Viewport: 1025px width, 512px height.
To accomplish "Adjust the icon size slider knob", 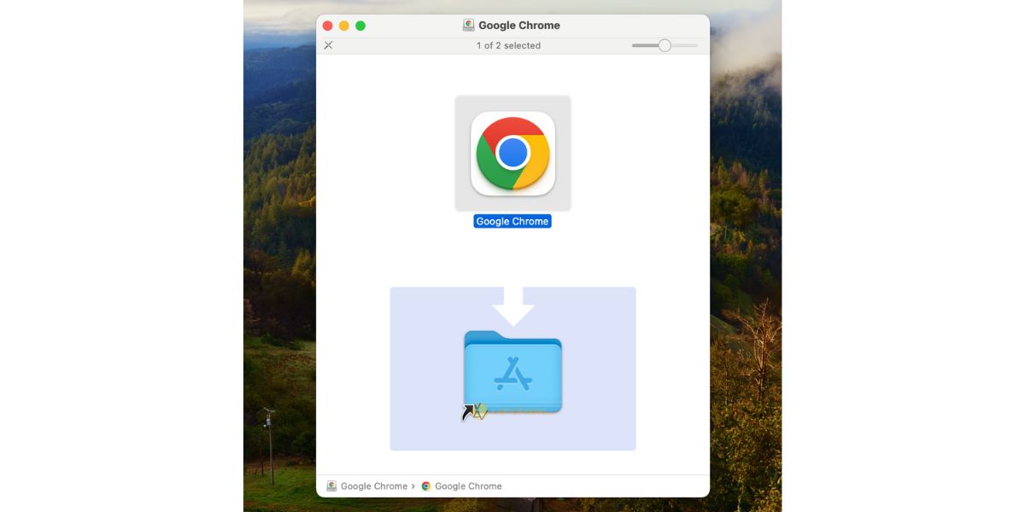I will click(665, 45).
